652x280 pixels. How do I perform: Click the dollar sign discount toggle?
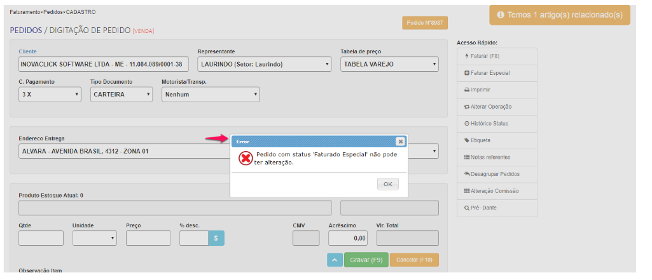(x=216, y=238)
